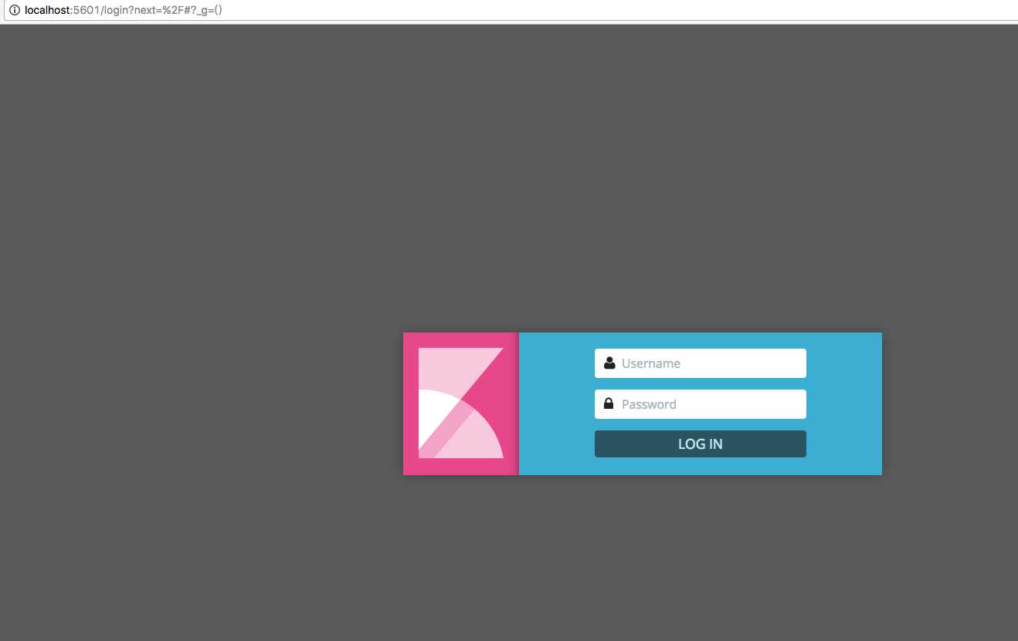This screenshot has width=1018, height=641.
Task: Focus the Username input field
Action: coord(711,363)
